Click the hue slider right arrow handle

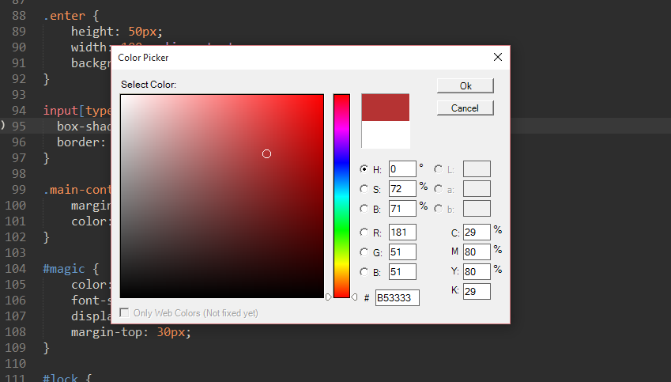pyautogui.click(x=354, y=297)
